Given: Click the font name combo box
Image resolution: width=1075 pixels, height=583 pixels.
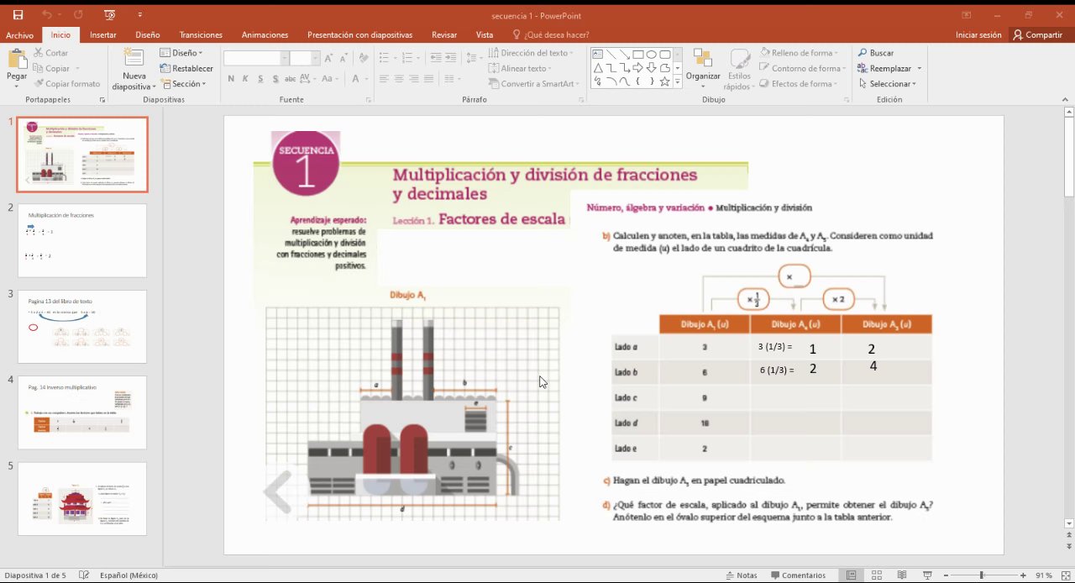Looking at the screenshot, I should pyautogui.click(x=255, y=58).
